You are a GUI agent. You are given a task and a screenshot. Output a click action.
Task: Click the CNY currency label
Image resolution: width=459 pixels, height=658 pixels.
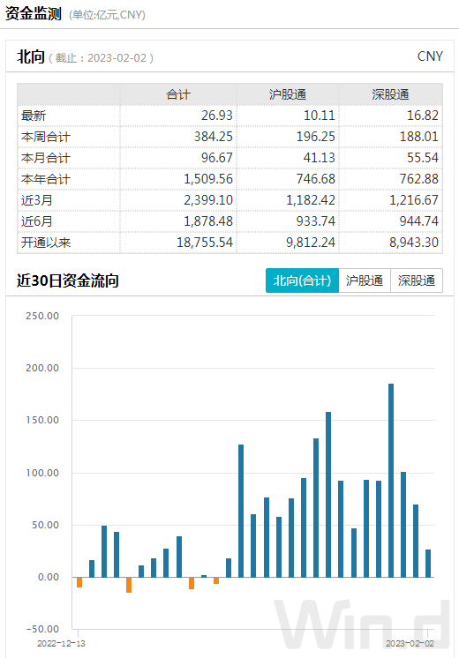[430, 56]
